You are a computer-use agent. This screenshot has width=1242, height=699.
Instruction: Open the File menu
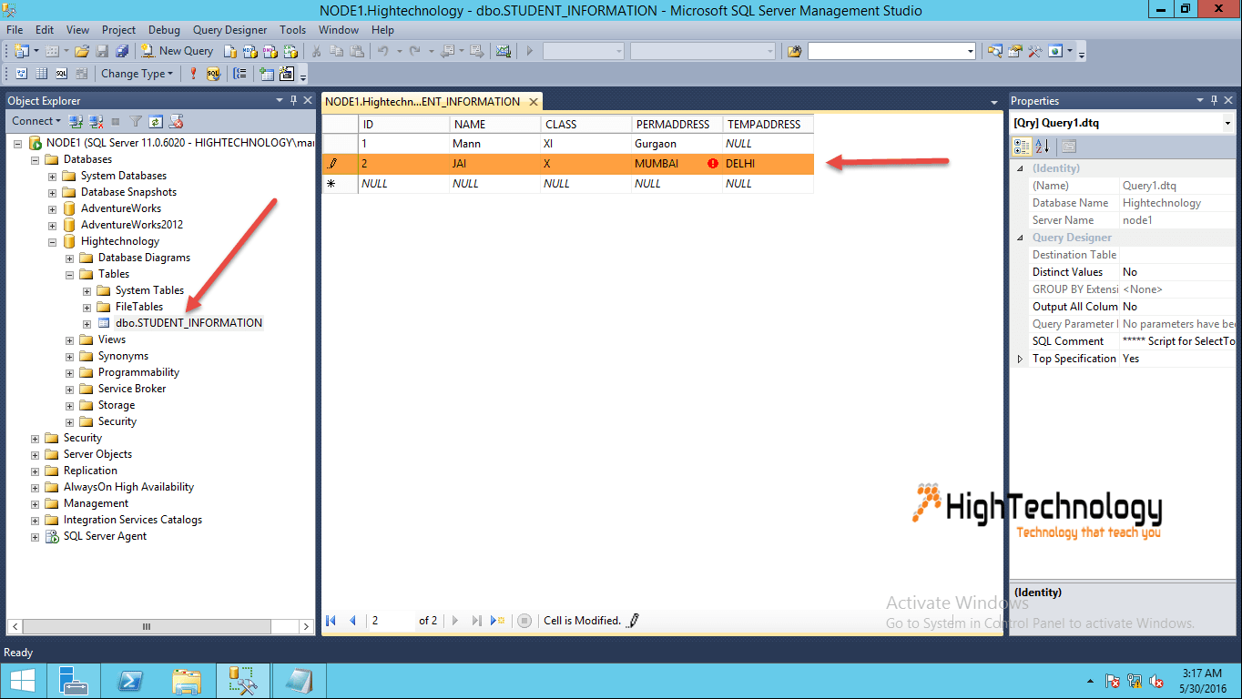(15, 30)
